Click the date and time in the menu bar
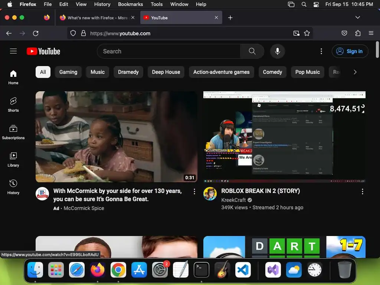Viewport: 380px width, 285px height. (x=349, y=4)
